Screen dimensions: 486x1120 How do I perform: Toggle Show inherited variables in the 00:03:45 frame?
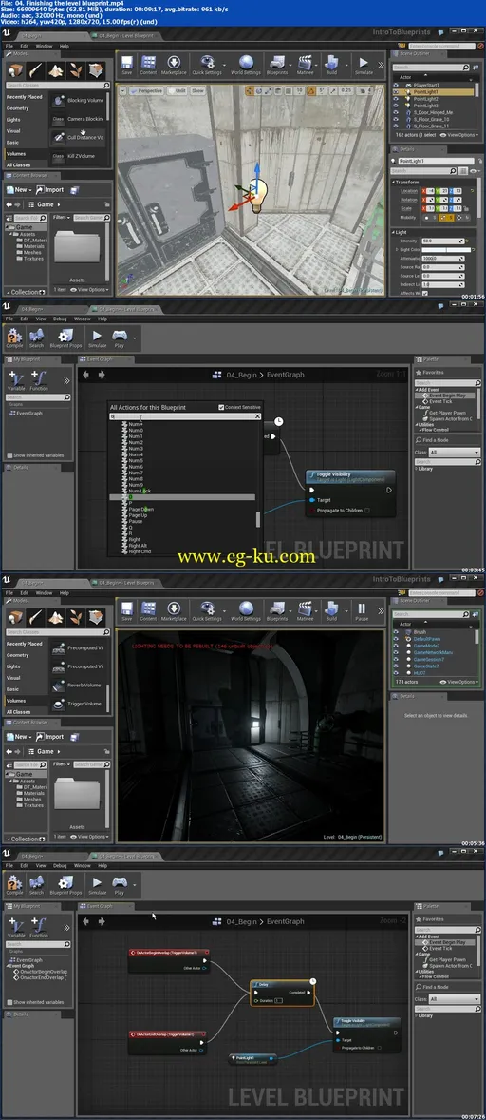tap(9, 455)
